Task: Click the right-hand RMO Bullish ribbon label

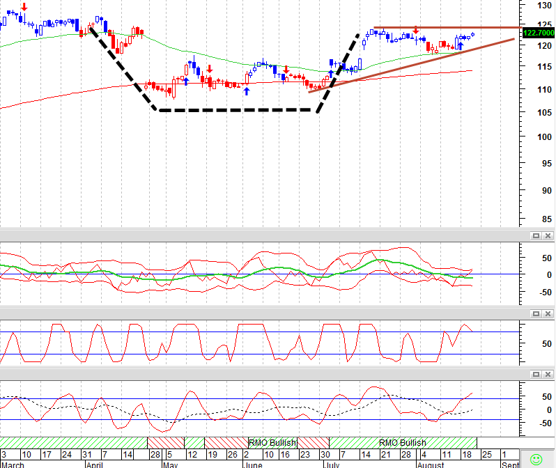Action: [x=402, y=443]
